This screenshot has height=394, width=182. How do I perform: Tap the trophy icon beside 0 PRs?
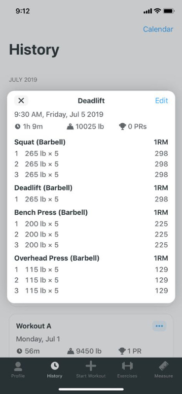[122, 127]
